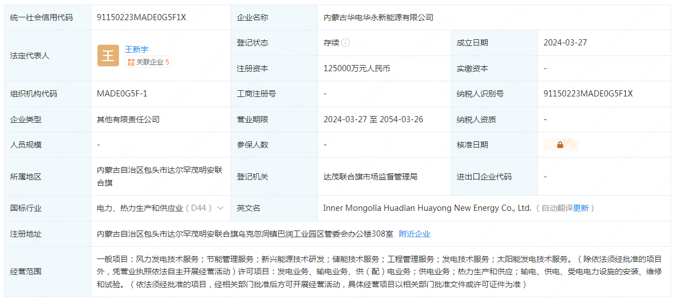
Task: Click the 登记机关 label cell
Action: [274, 177]
